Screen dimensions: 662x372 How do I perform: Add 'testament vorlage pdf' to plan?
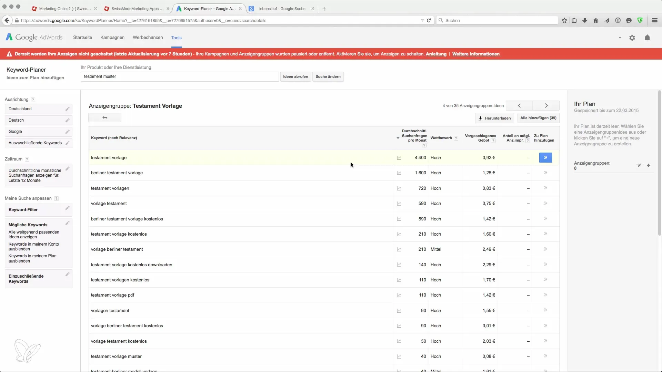pos(545,295)
